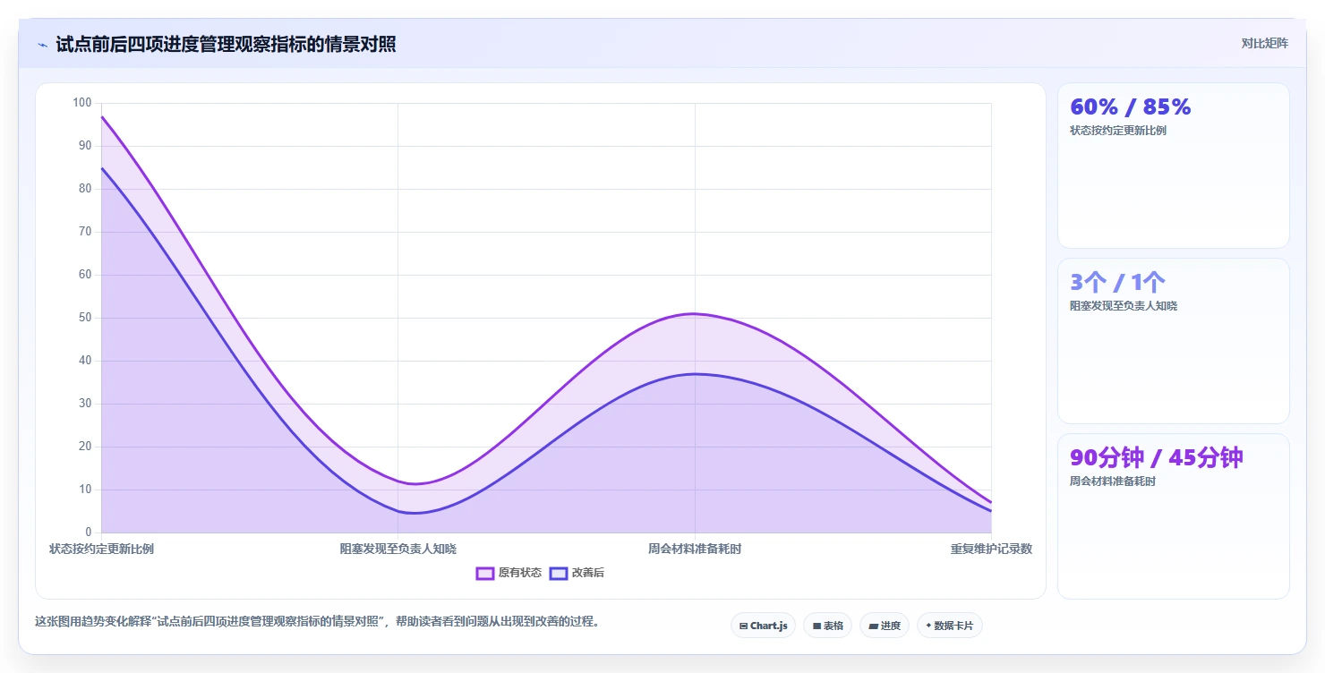Click the blue line peak at 周会材料准备耗时

point(695,374)
